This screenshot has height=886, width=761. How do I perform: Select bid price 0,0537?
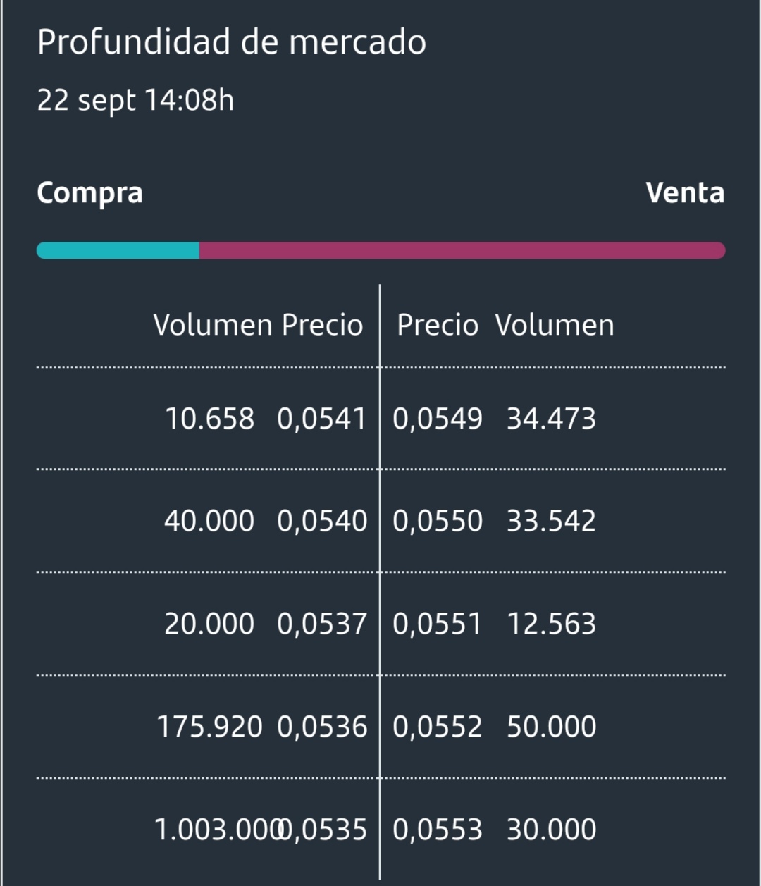[x=322, y=624]
